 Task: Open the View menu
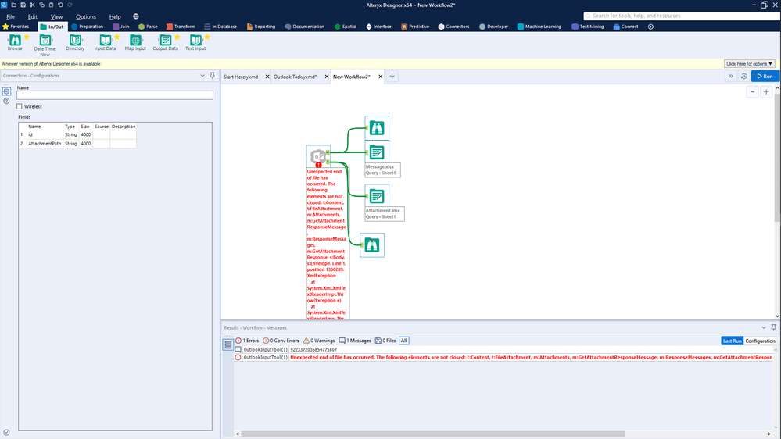[56, 16]
